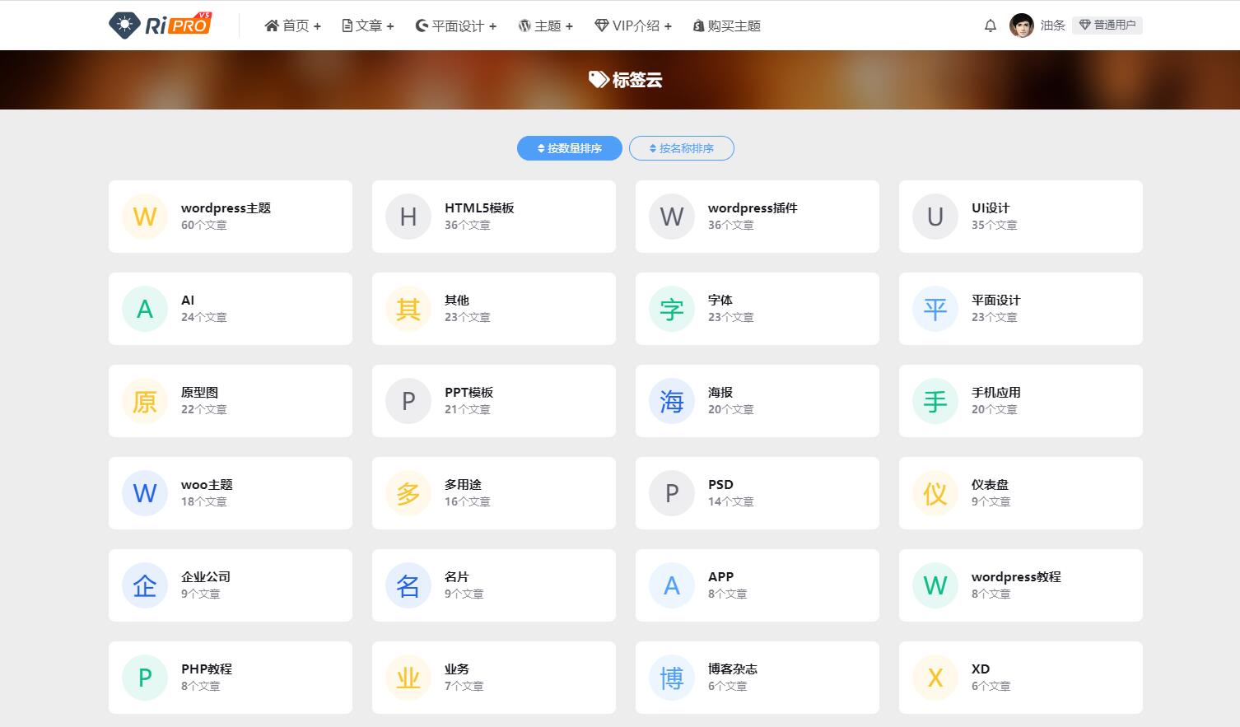
Task: Select the green 手 icon for 手机应用
Action: click(x=935, y=401)
